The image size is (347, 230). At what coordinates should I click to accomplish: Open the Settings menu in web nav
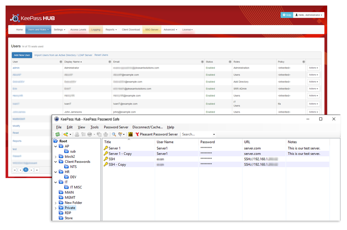point(60,29)
